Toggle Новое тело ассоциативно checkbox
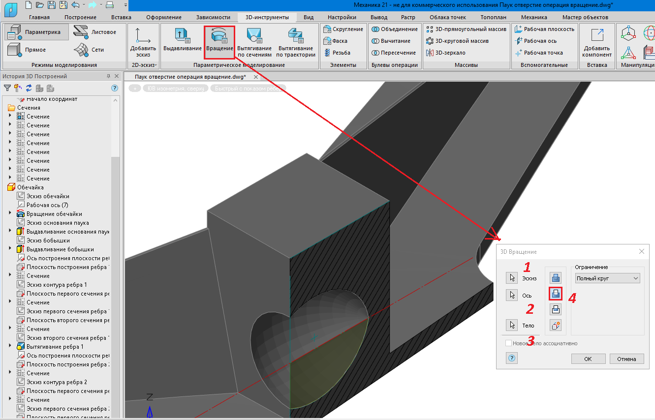 tap(508, 343)
